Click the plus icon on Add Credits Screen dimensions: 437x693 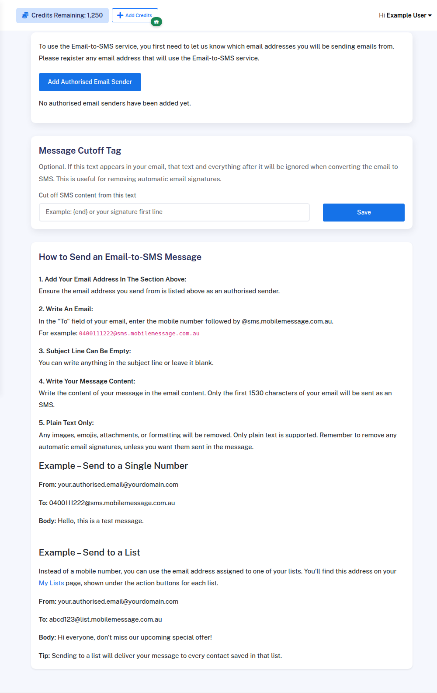click(120, 15)
